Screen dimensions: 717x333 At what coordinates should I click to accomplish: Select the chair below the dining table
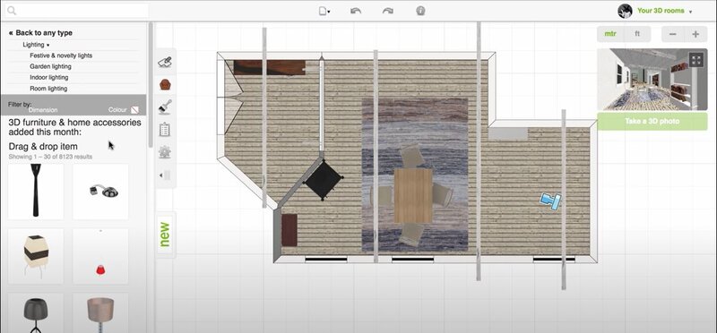(412, 235)
